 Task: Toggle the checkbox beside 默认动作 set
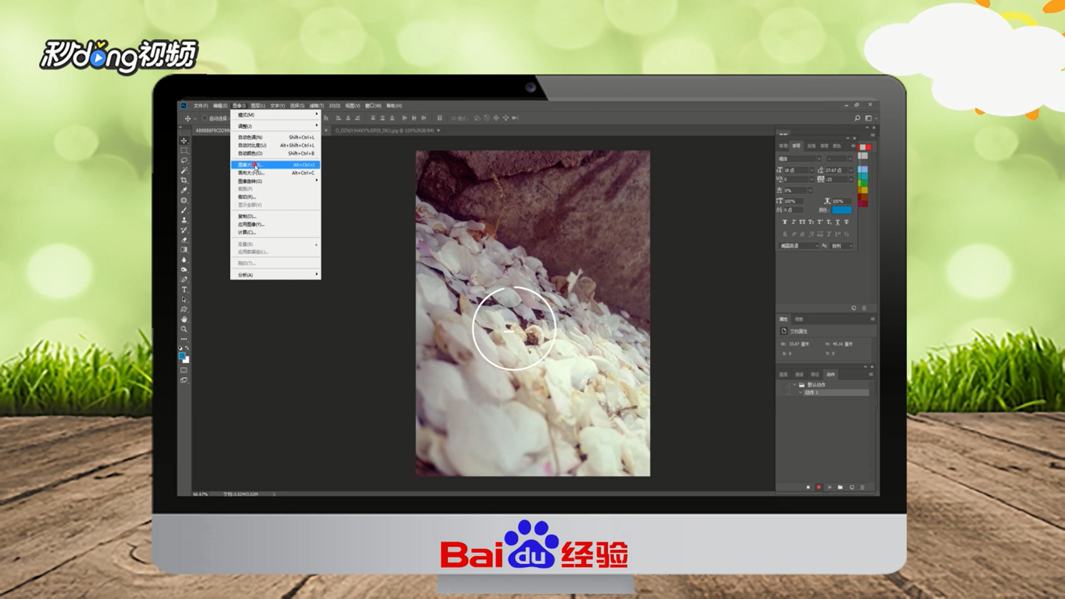pyautogui.click(x=788, y=384)
